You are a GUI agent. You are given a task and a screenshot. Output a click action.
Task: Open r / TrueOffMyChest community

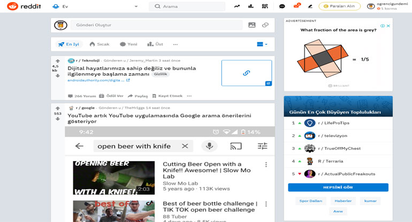click(x=339, y=148)
